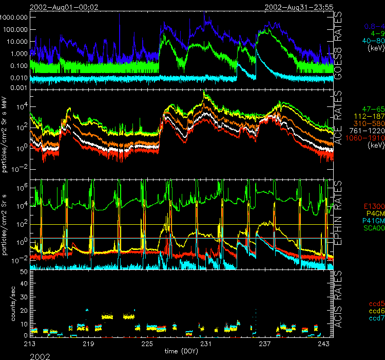This screenshot has width=385, height=360.
Task: Click the ccd7 legend entry
Action: click(375, 318)
